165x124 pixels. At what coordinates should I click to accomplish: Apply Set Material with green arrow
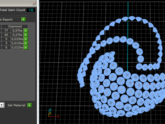(30, 105)
